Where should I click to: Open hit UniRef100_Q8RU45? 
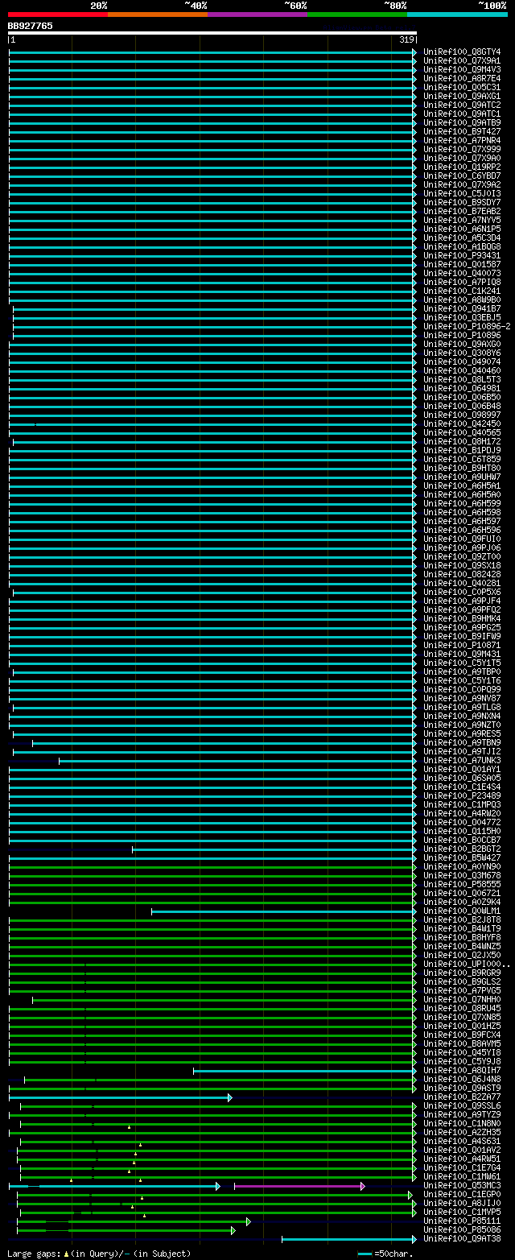pyautogui.click(x=462, y=1009)
